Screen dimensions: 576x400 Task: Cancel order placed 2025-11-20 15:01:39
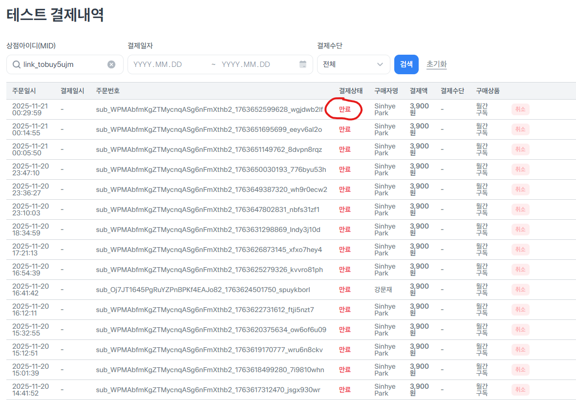tap(520, 370)
